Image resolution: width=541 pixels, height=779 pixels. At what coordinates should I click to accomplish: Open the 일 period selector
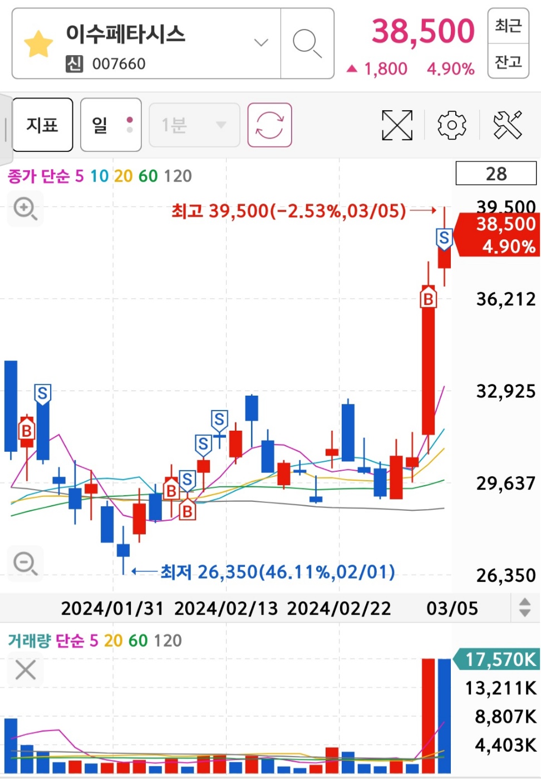click(111, 125)
